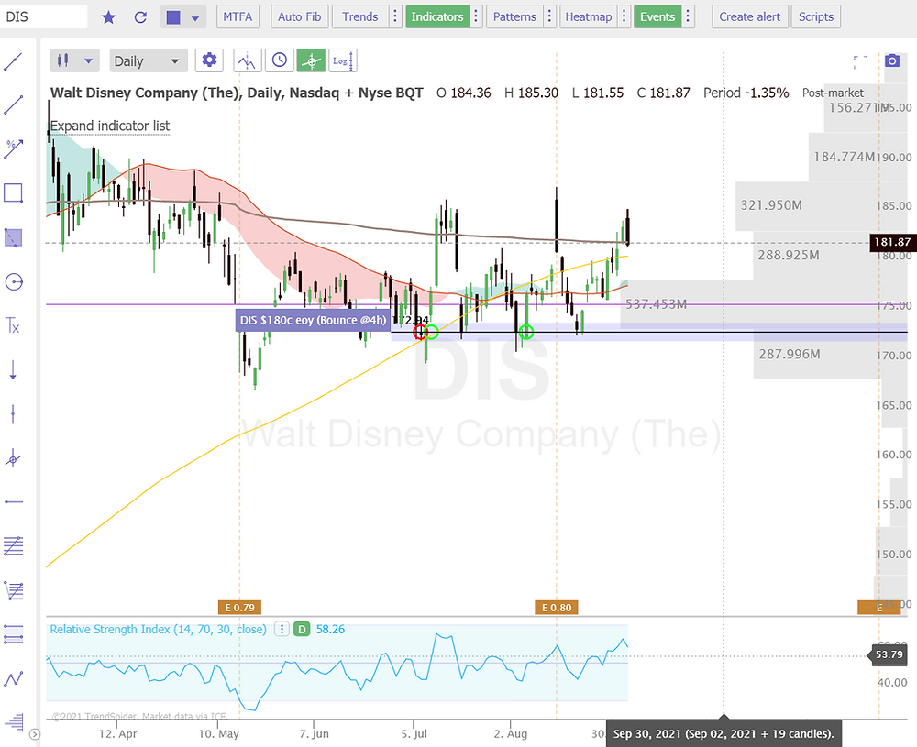This screenshot has height=747, width=917.
Task: Select the text annotation tool
Action: point(13,325)
